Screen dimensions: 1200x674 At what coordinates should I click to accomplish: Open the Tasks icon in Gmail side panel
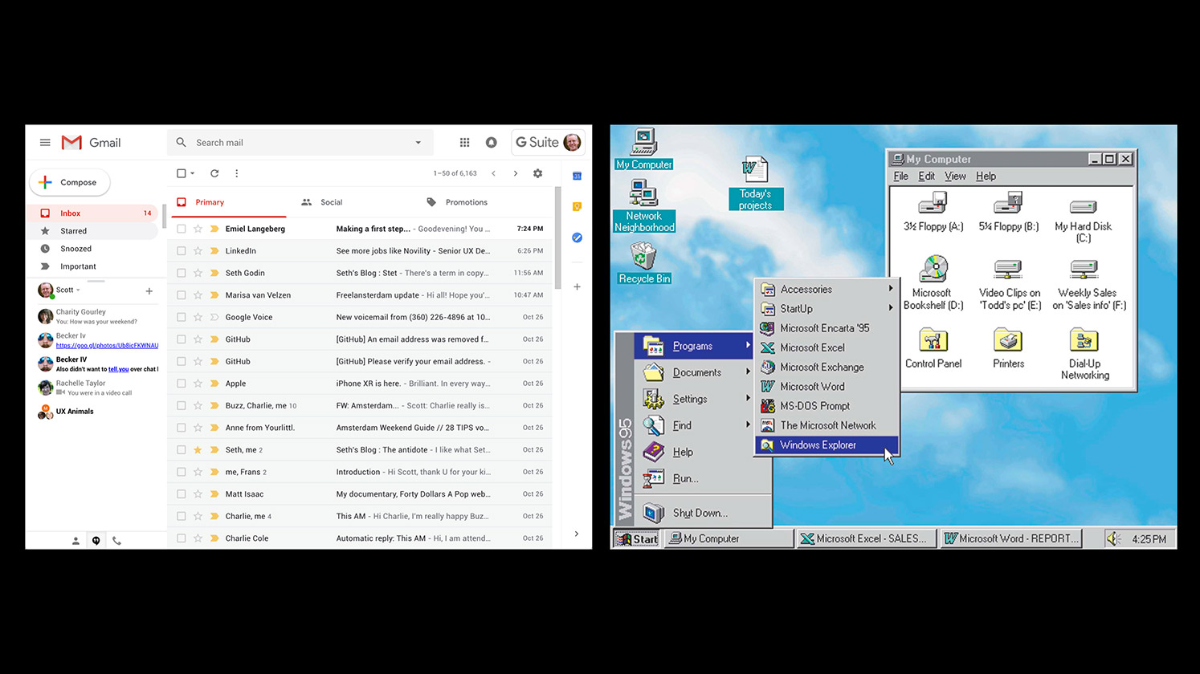click(577, 238)
